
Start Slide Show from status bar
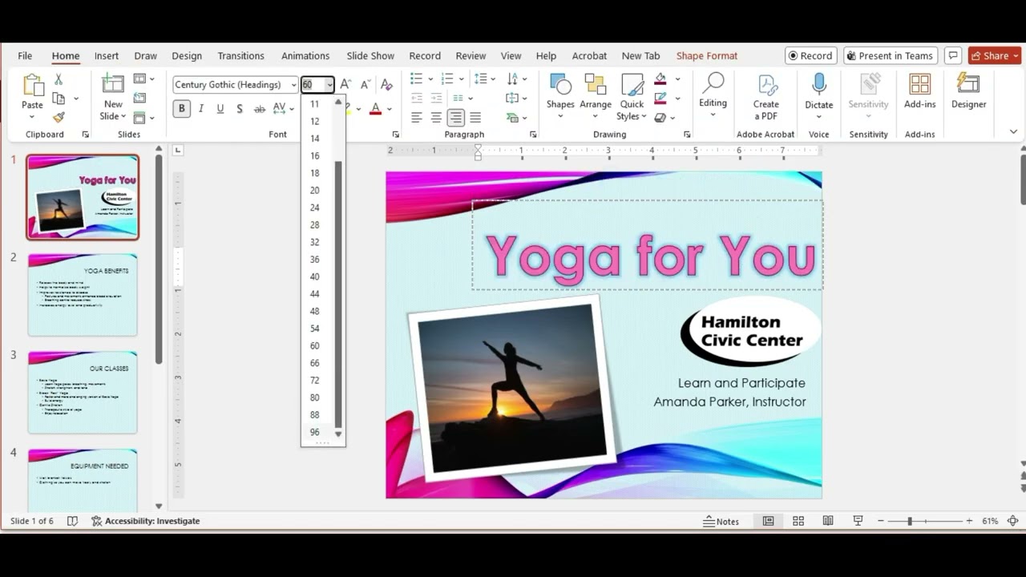(x=858, y=521)
